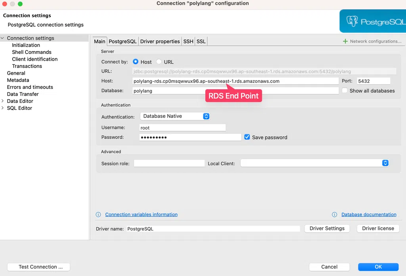Viewport: 406px width, 276px height.
Task: Confirm with the OK button
Action: coord(378,267)
